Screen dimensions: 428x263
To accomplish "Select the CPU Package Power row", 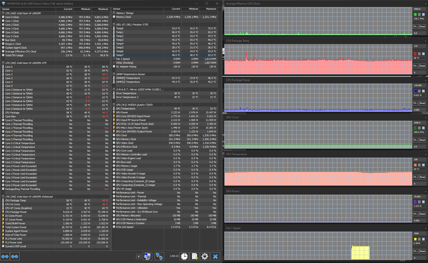I will [x=55, y=212].
